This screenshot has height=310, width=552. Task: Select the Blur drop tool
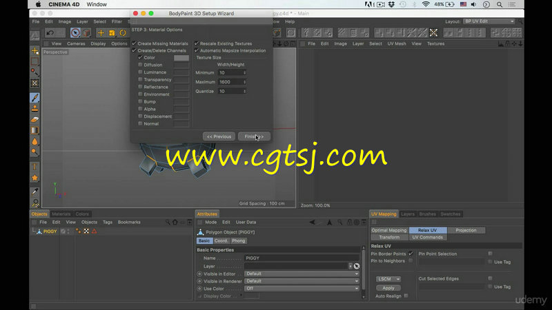pyautogui.click(x=35, y=141)
